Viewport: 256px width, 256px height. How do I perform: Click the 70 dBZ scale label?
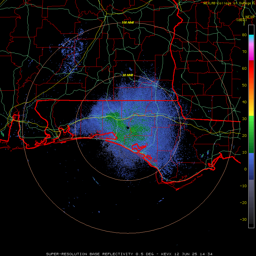(244, 52)
